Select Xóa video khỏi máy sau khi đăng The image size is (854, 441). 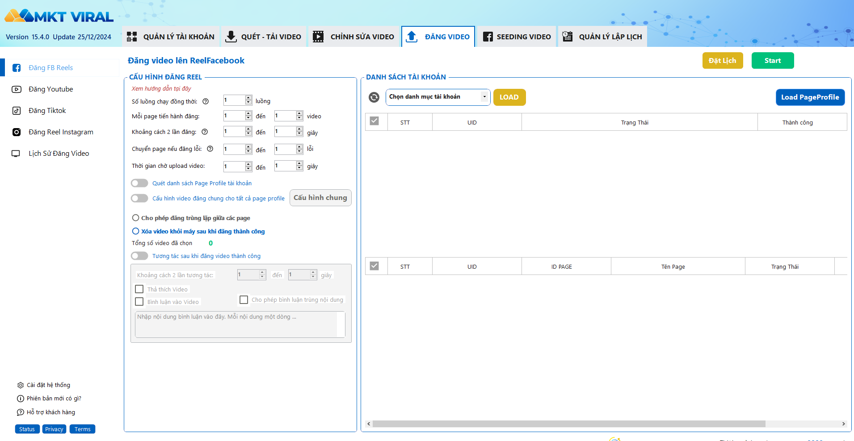coord(135,231)
